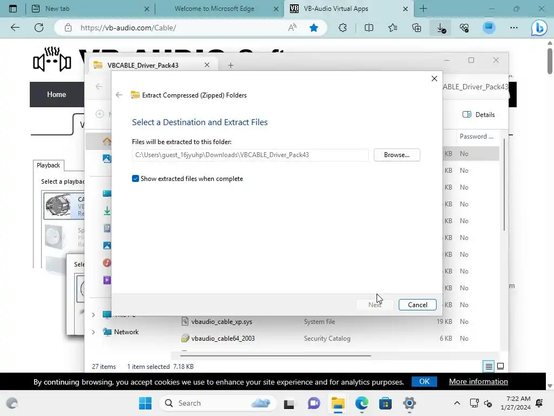Image resolution: width=554 pixels, height=416 pixels.
Task: Click the System file type cell
Action: 319,322
